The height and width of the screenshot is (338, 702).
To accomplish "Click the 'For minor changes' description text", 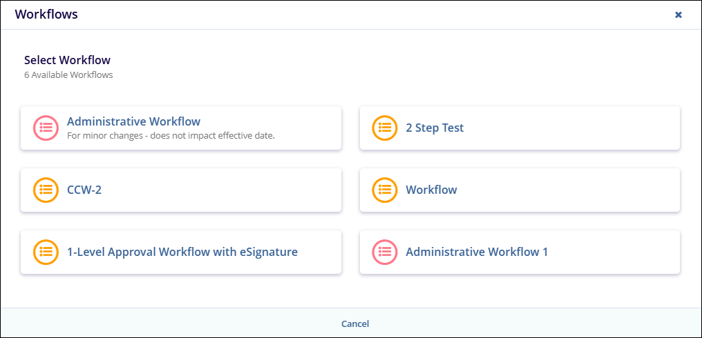I will (171, 135).
